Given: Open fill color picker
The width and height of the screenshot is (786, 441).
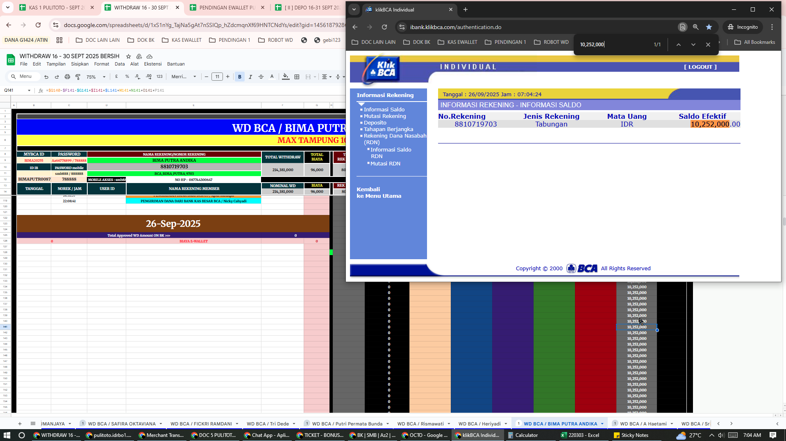Looking at the screenshot, I should pyautogui.click(x=286, y=77).
